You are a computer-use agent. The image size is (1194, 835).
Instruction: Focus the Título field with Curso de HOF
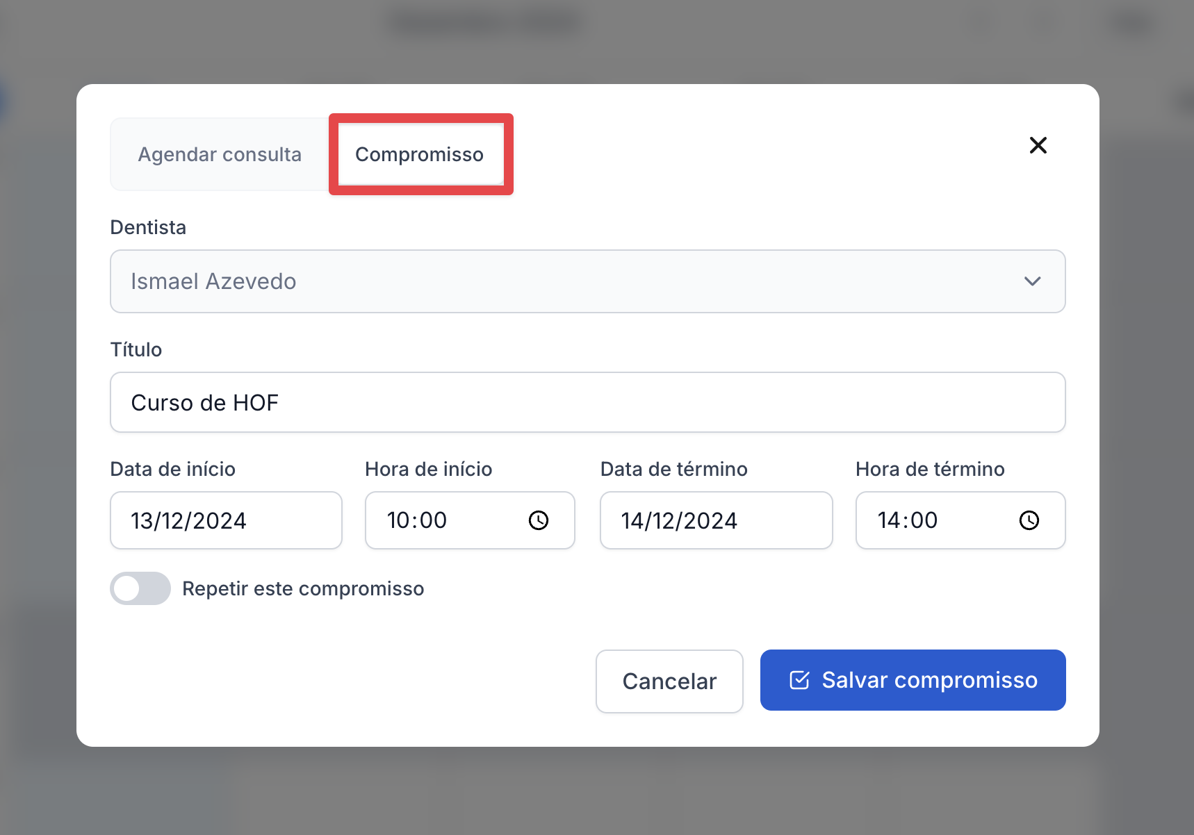(x=587, y=402)
